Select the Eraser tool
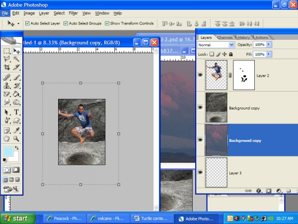 [x=6, y=94]
